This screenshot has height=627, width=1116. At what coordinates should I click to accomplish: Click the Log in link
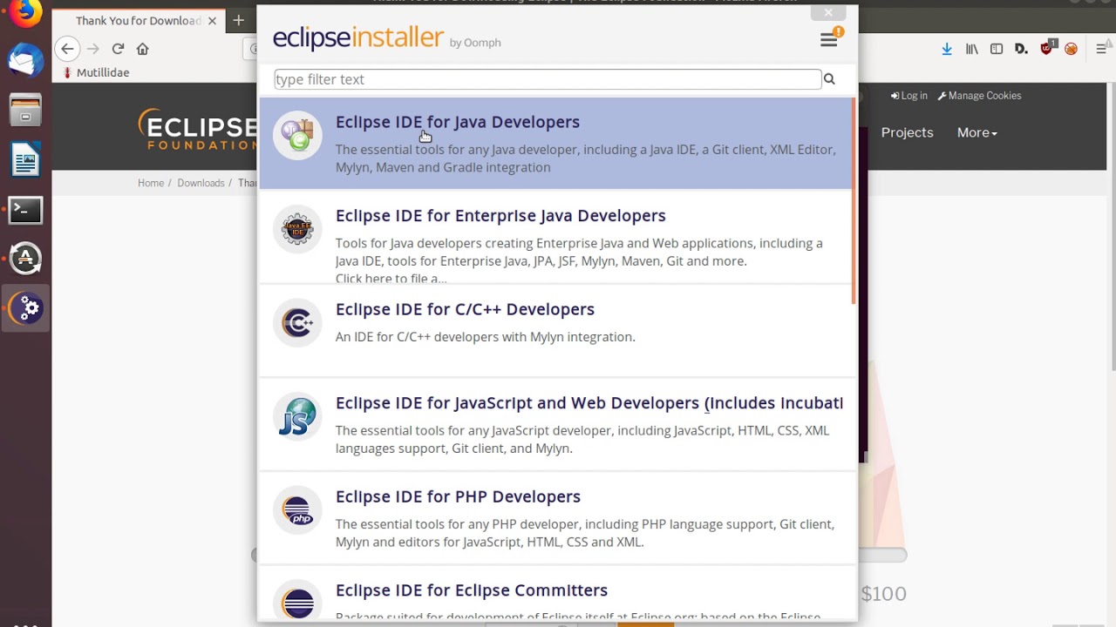(x=909, y=96)
